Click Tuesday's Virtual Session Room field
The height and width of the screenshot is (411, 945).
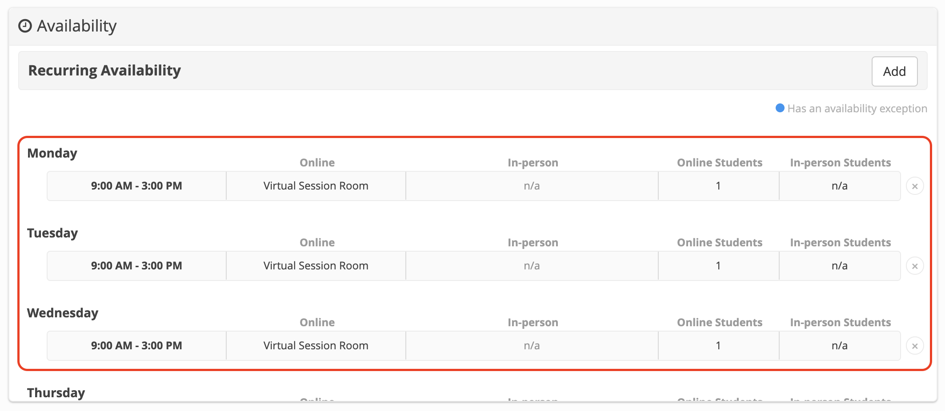[316, 265]
